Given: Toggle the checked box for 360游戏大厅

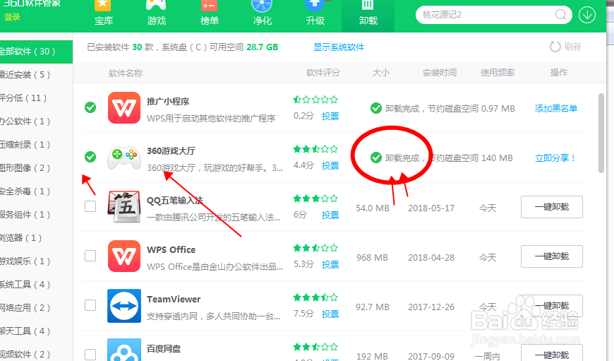Looking at the screenshot, I should [x=90, y=157].
